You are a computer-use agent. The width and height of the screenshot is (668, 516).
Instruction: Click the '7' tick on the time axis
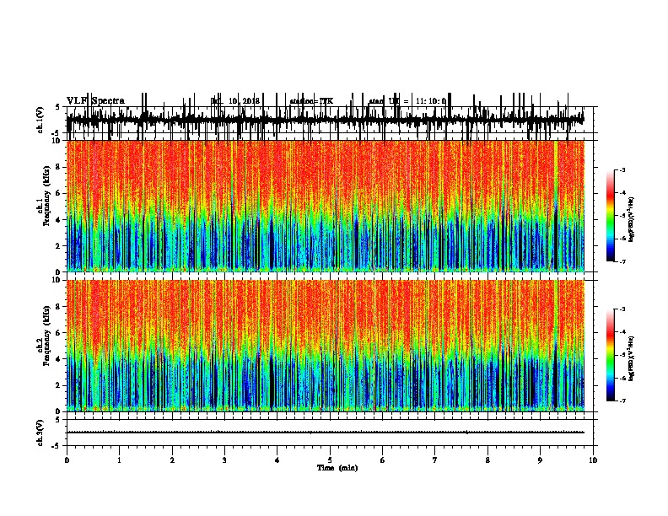point(435,460)
